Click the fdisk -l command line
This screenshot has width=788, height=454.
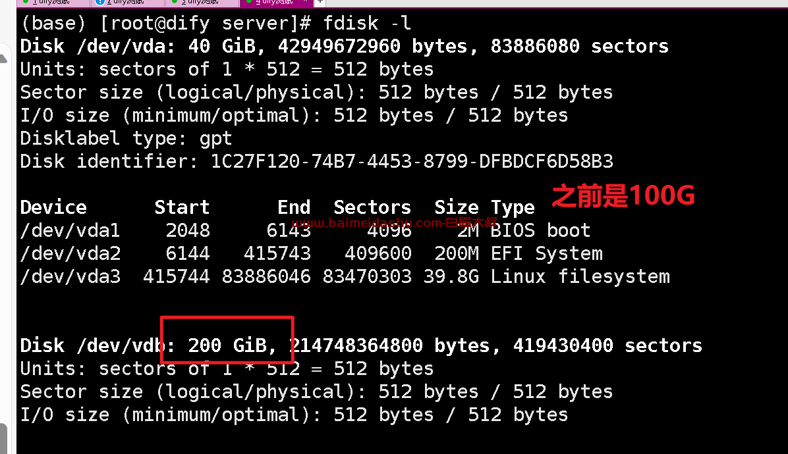click(215, 23)
